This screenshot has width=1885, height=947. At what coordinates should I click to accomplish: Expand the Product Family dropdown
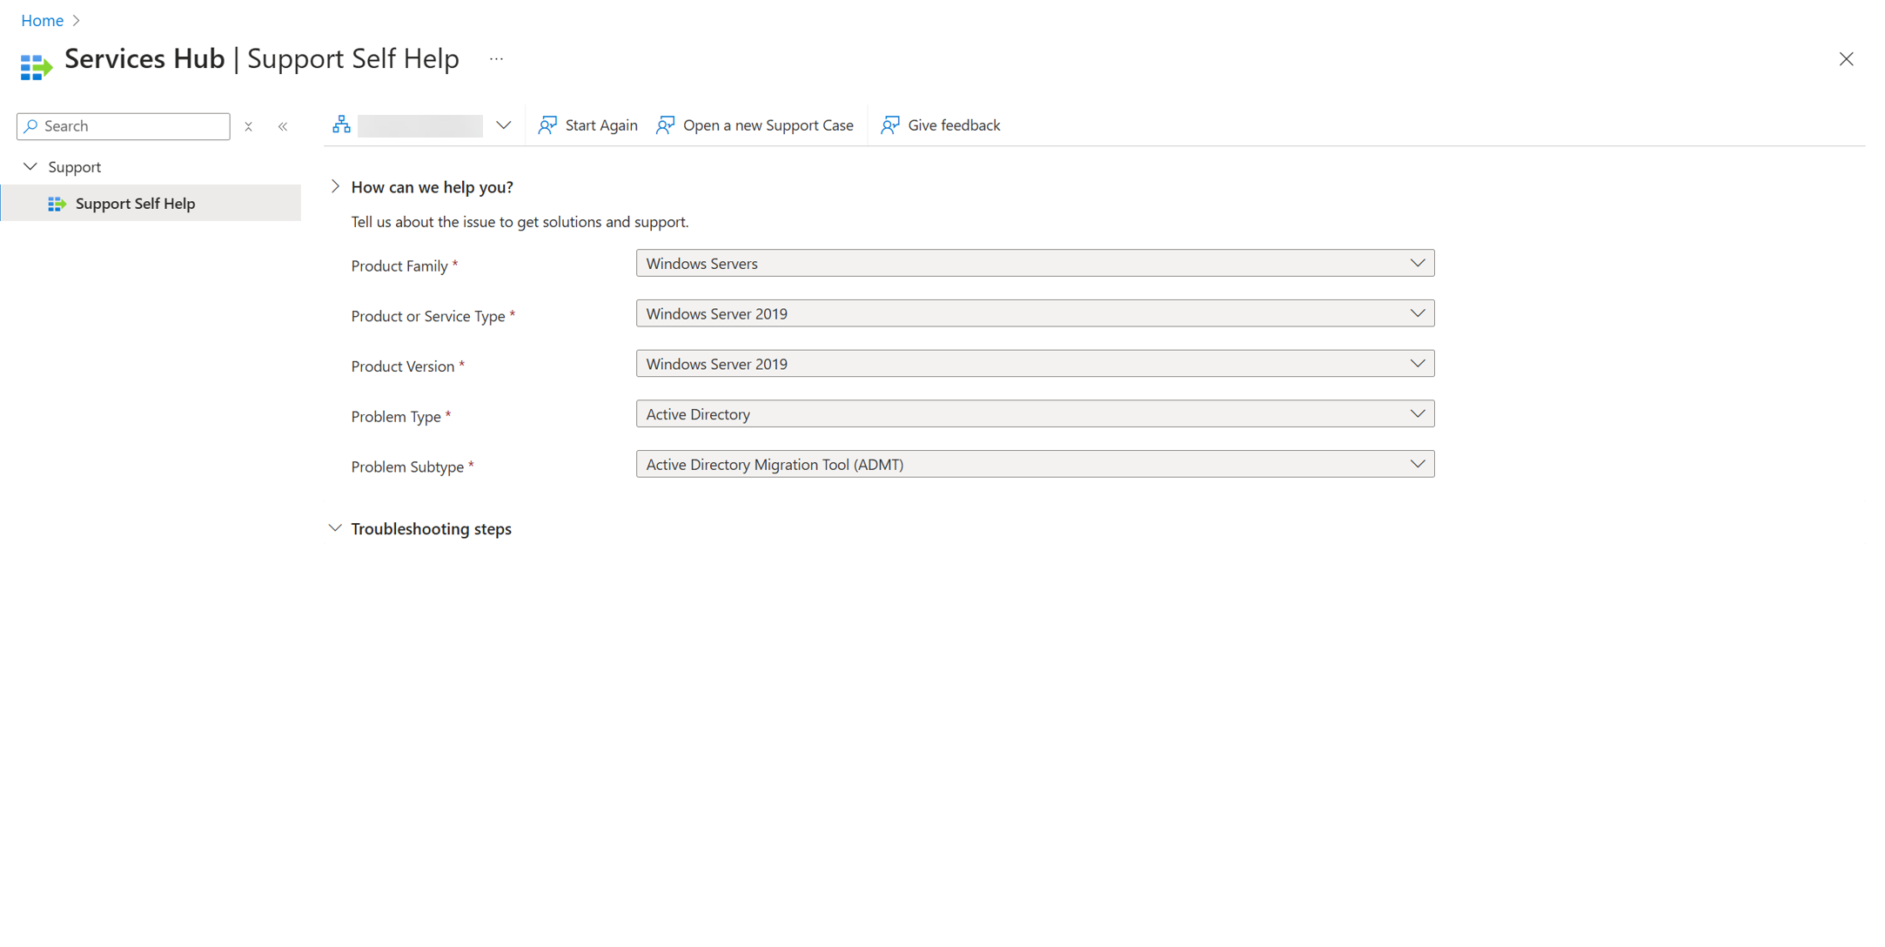[x=1420, y=264]
